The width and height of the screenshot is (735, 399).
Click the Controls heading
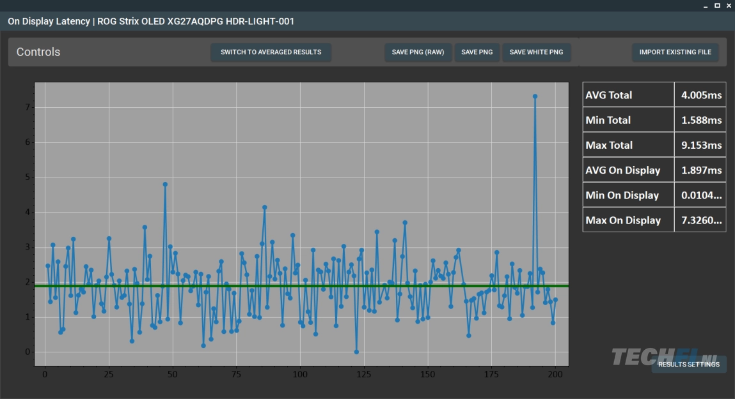click(38, 52)
